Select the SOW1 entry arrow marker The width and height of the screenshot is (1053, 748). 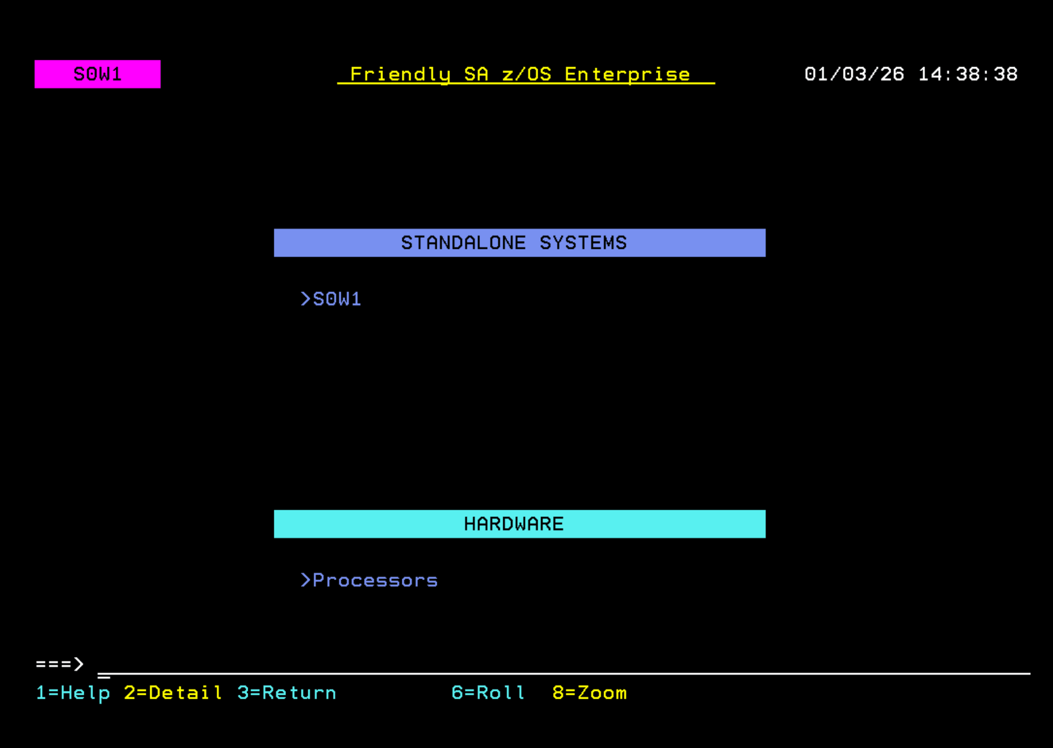coord(304,299)
